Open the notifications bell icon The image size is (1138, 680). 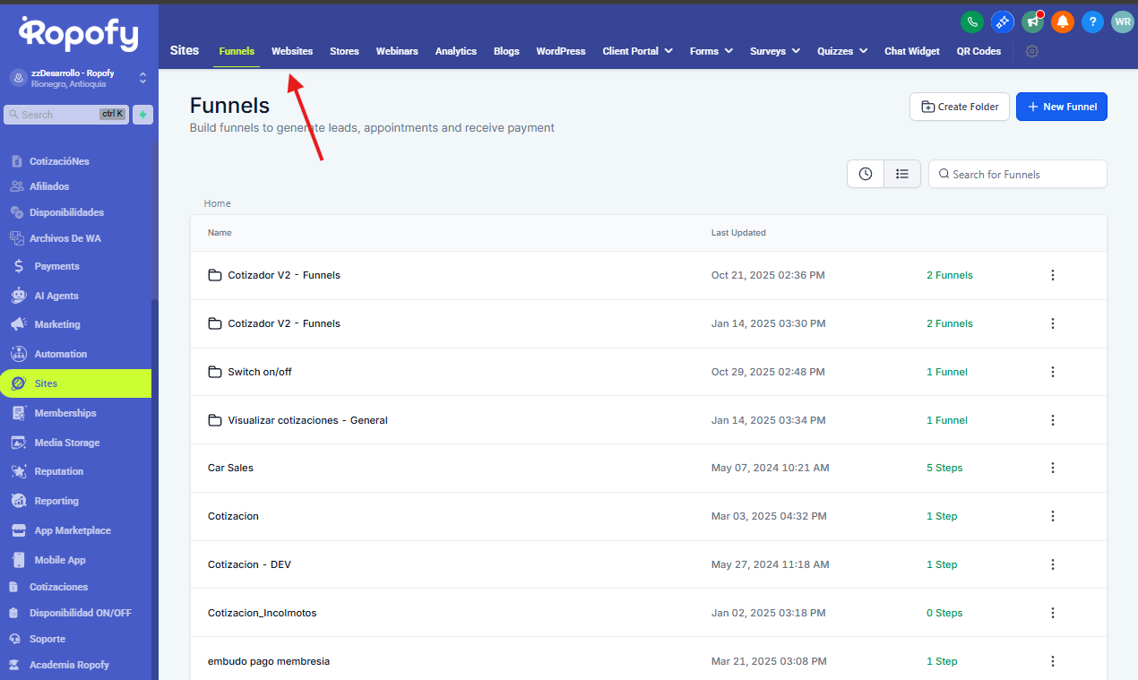pyautogui.click(x=1063, y=22)
